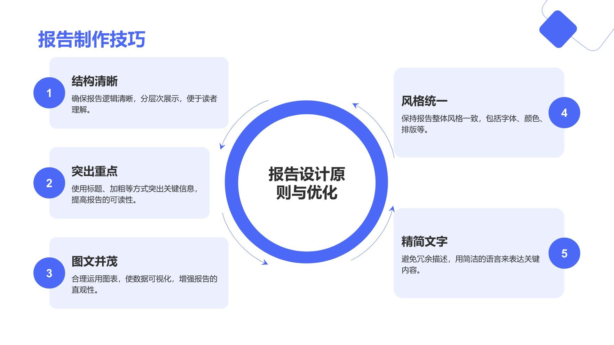Click the center text 报告设计原则与优化
Viewport: 614px width, 345px height.
(x=307, y=183)
